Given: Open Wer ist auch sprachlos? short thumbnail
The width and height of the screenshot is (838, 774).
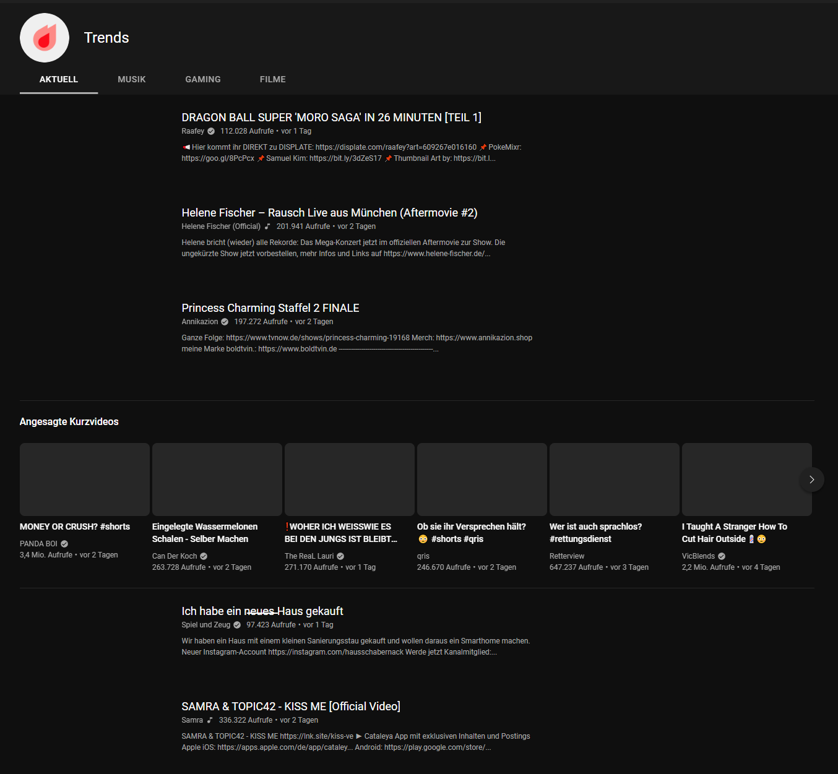Looking at the screenshot, I should 615,479.
